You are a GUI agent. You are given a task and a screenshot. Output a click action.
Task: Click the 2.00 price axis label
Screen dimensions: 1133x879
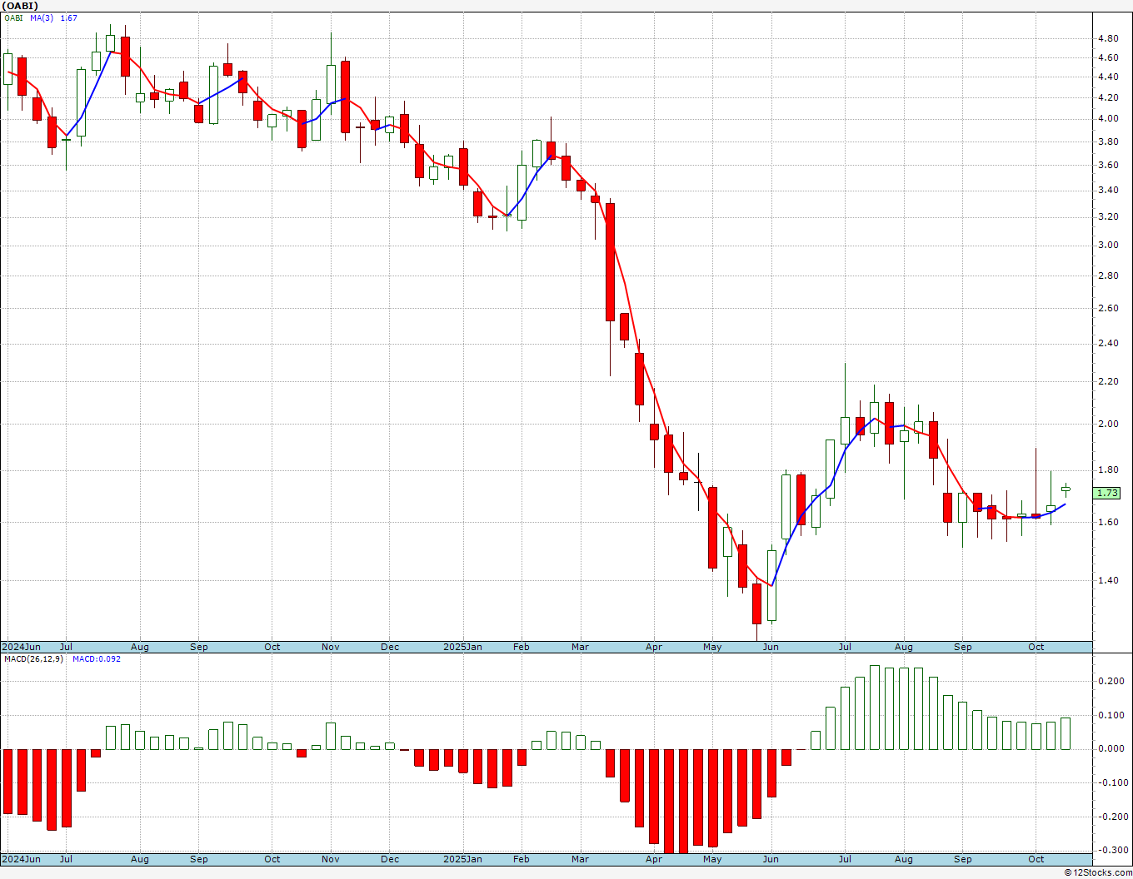(x=1108, y=424)
